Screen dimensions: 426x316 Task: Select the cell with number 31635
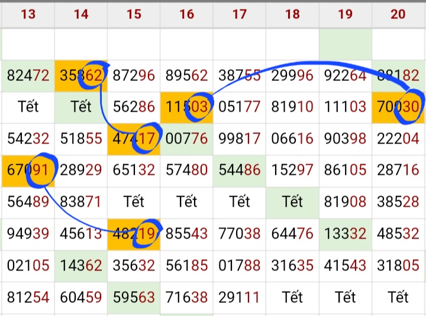[292, 265]
